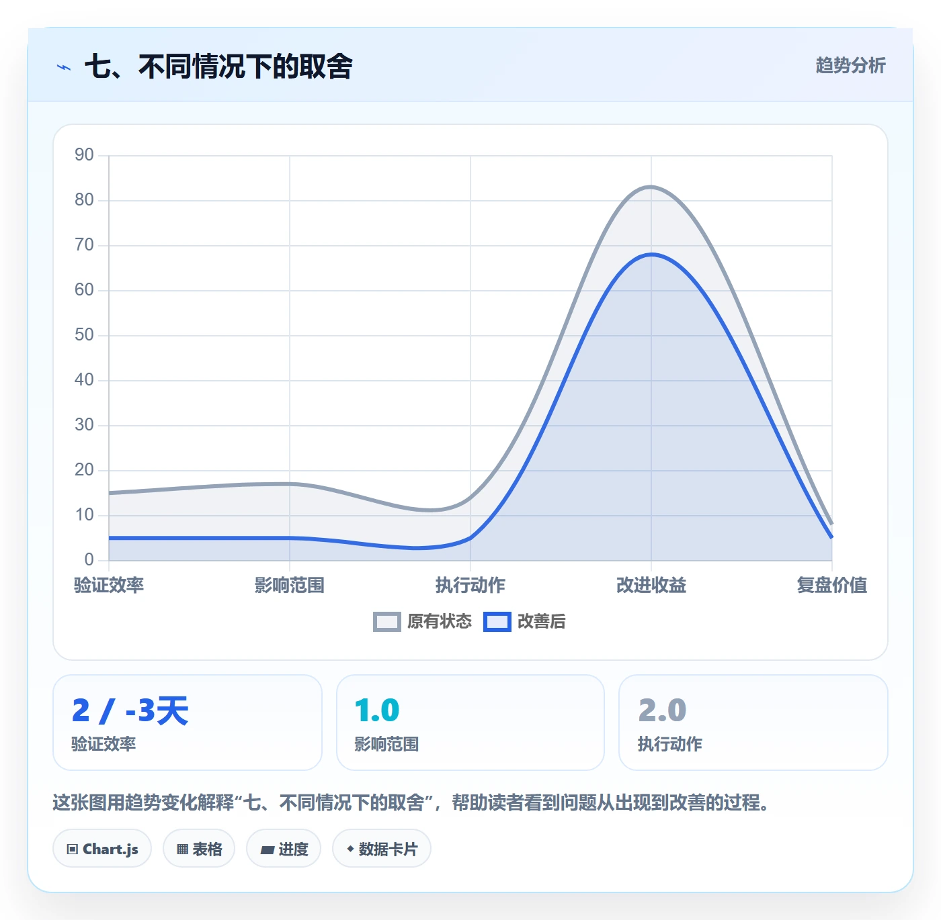Click the y-axis value 80
Viewport: 941px width, 920px height.
point(84,200)
